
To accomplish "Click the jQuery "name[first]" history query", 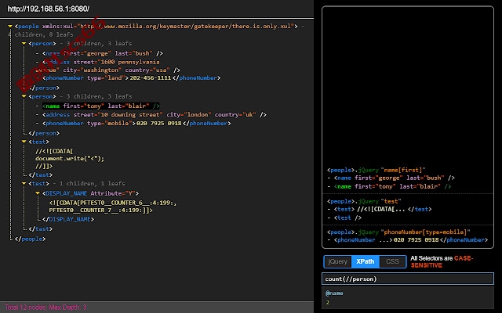I will pos(376,170).
